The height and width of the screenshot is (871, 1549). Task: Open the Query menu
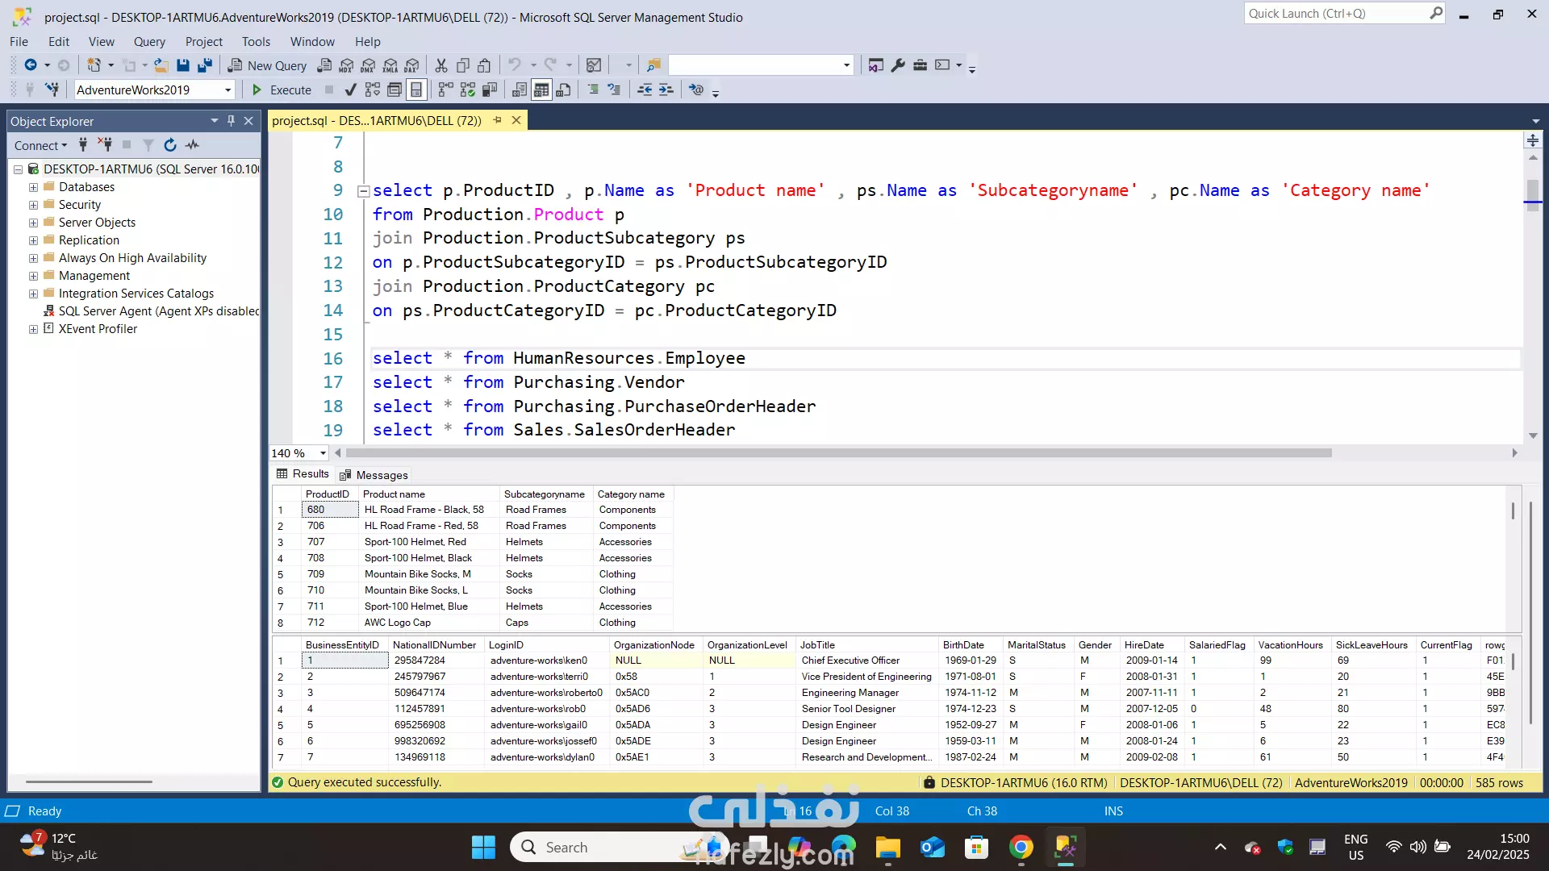[149, 42]
